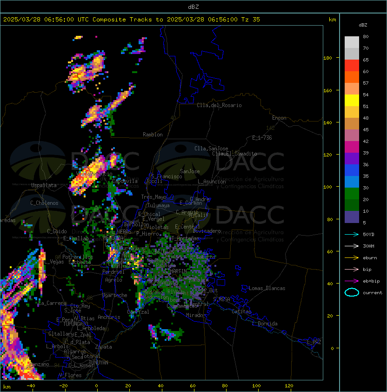Click the 'Tulumaya' place label
387x392 pixels.
click(x=159, y=205)
